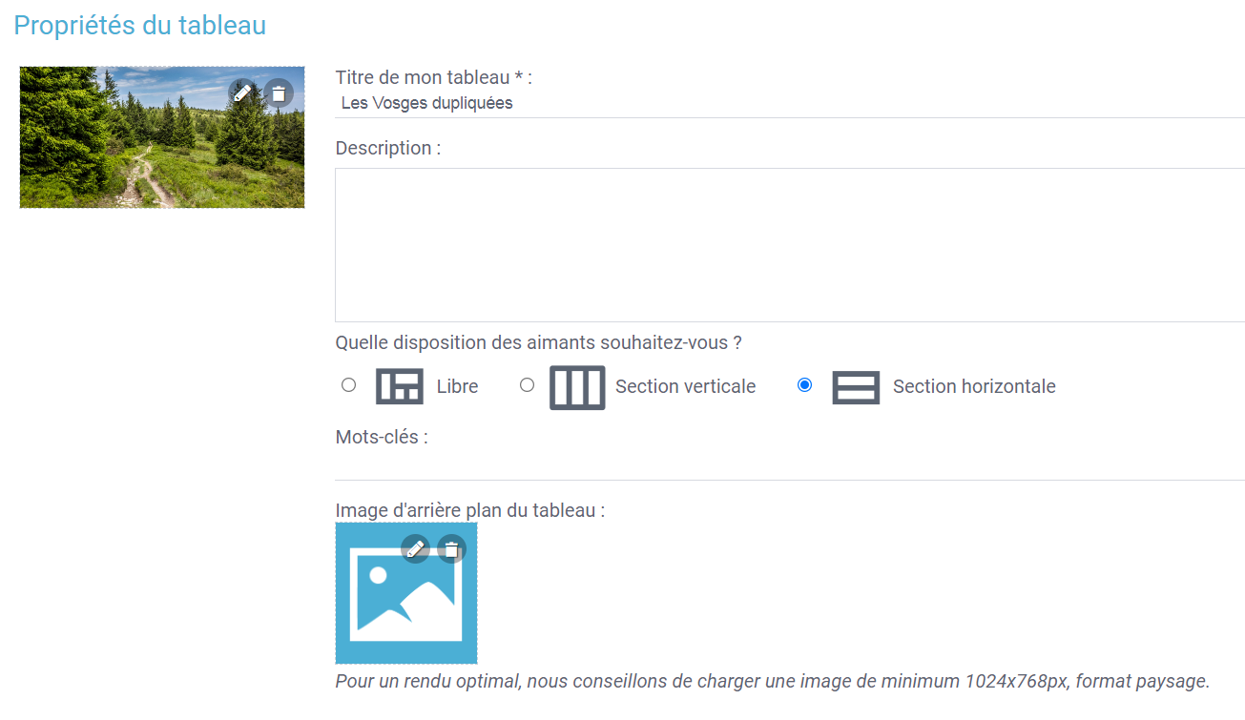Click the "Propriétés du tableau" heading
This screenshot has width=1245, height=720.
pyautogui.click(x=139, y=25)
